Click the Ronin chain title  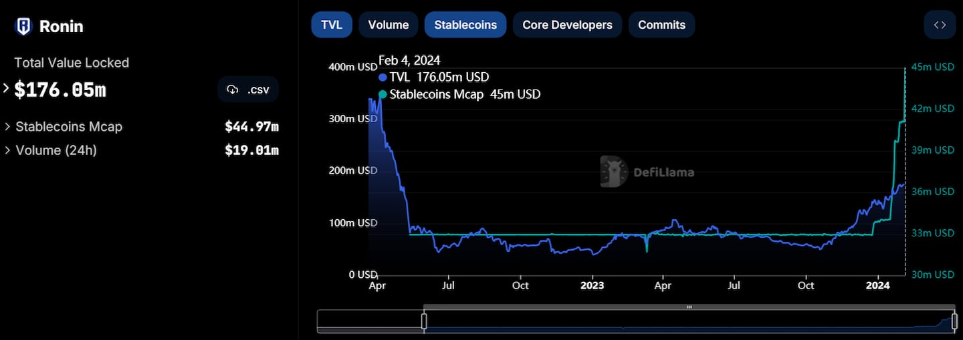(62, 27)
